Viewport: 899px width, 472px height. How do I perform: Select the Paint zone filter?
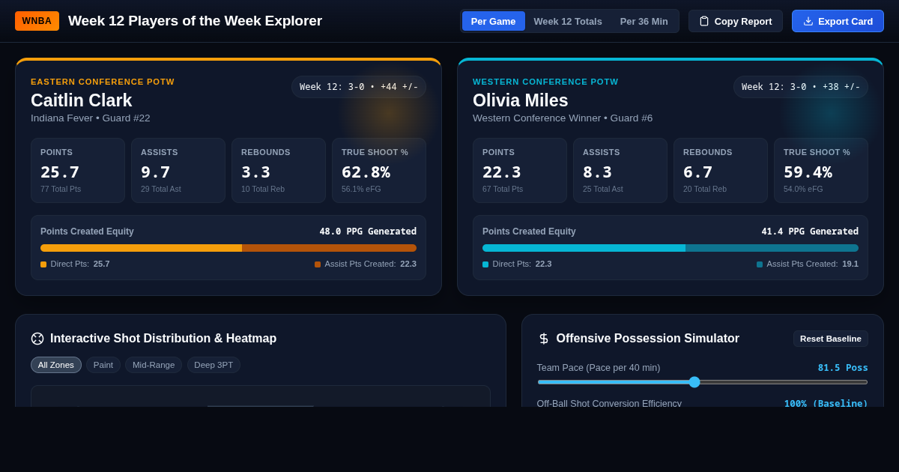(103, 365)
